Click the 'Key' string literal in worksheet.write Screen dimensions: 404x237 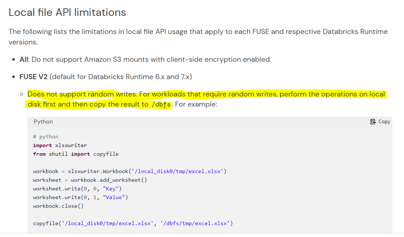111,188
